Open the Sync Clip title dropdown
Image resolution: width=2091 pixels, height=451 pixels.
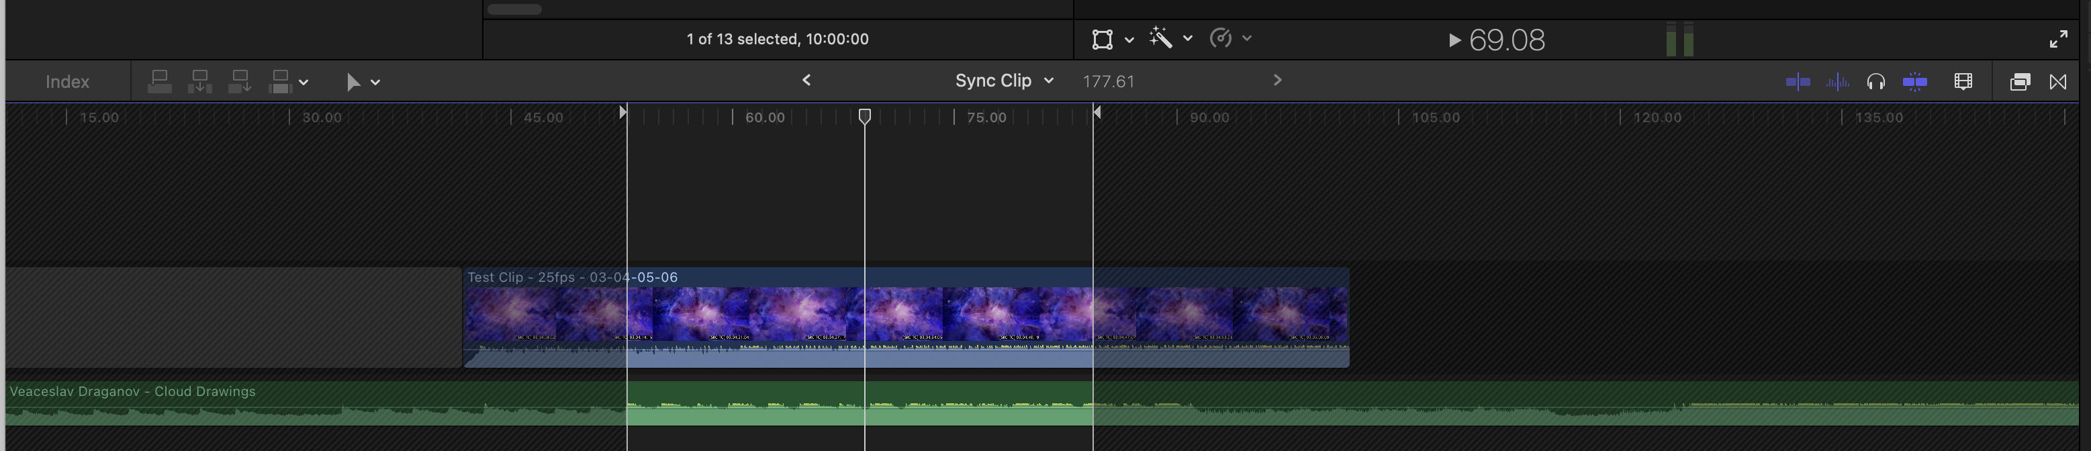click(1004, 81)
